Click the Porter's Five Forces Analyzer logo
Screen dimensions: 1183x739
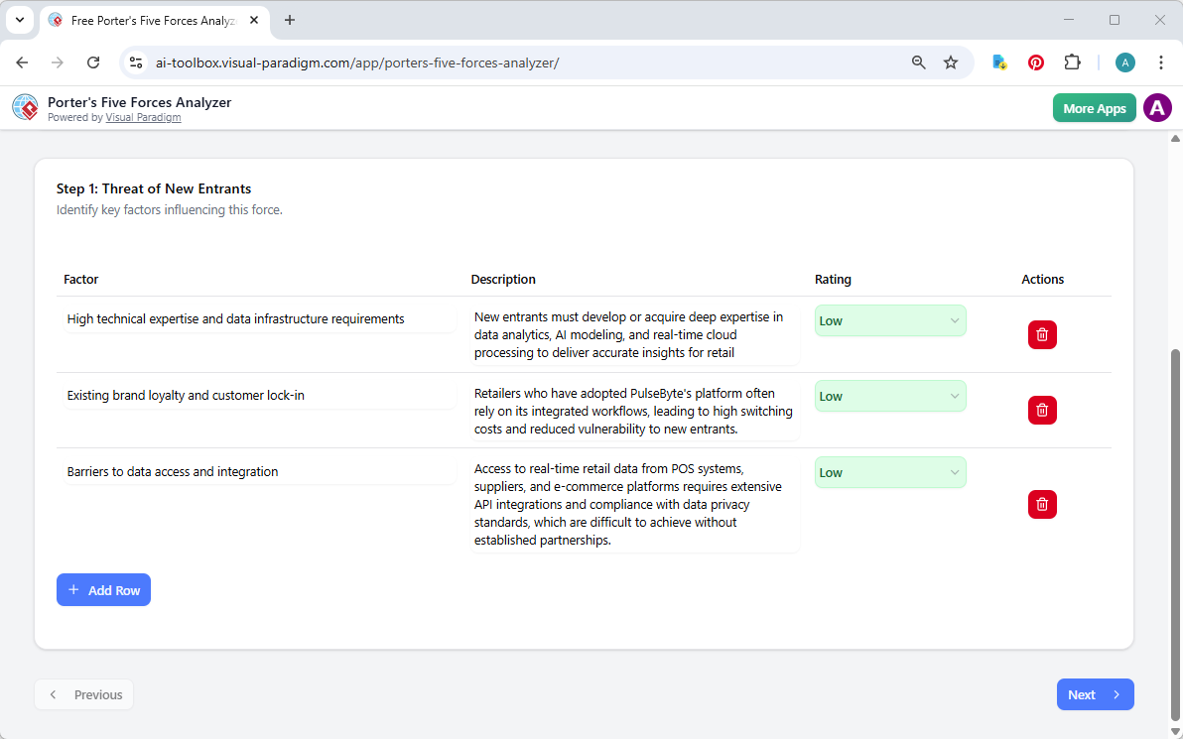25,107
